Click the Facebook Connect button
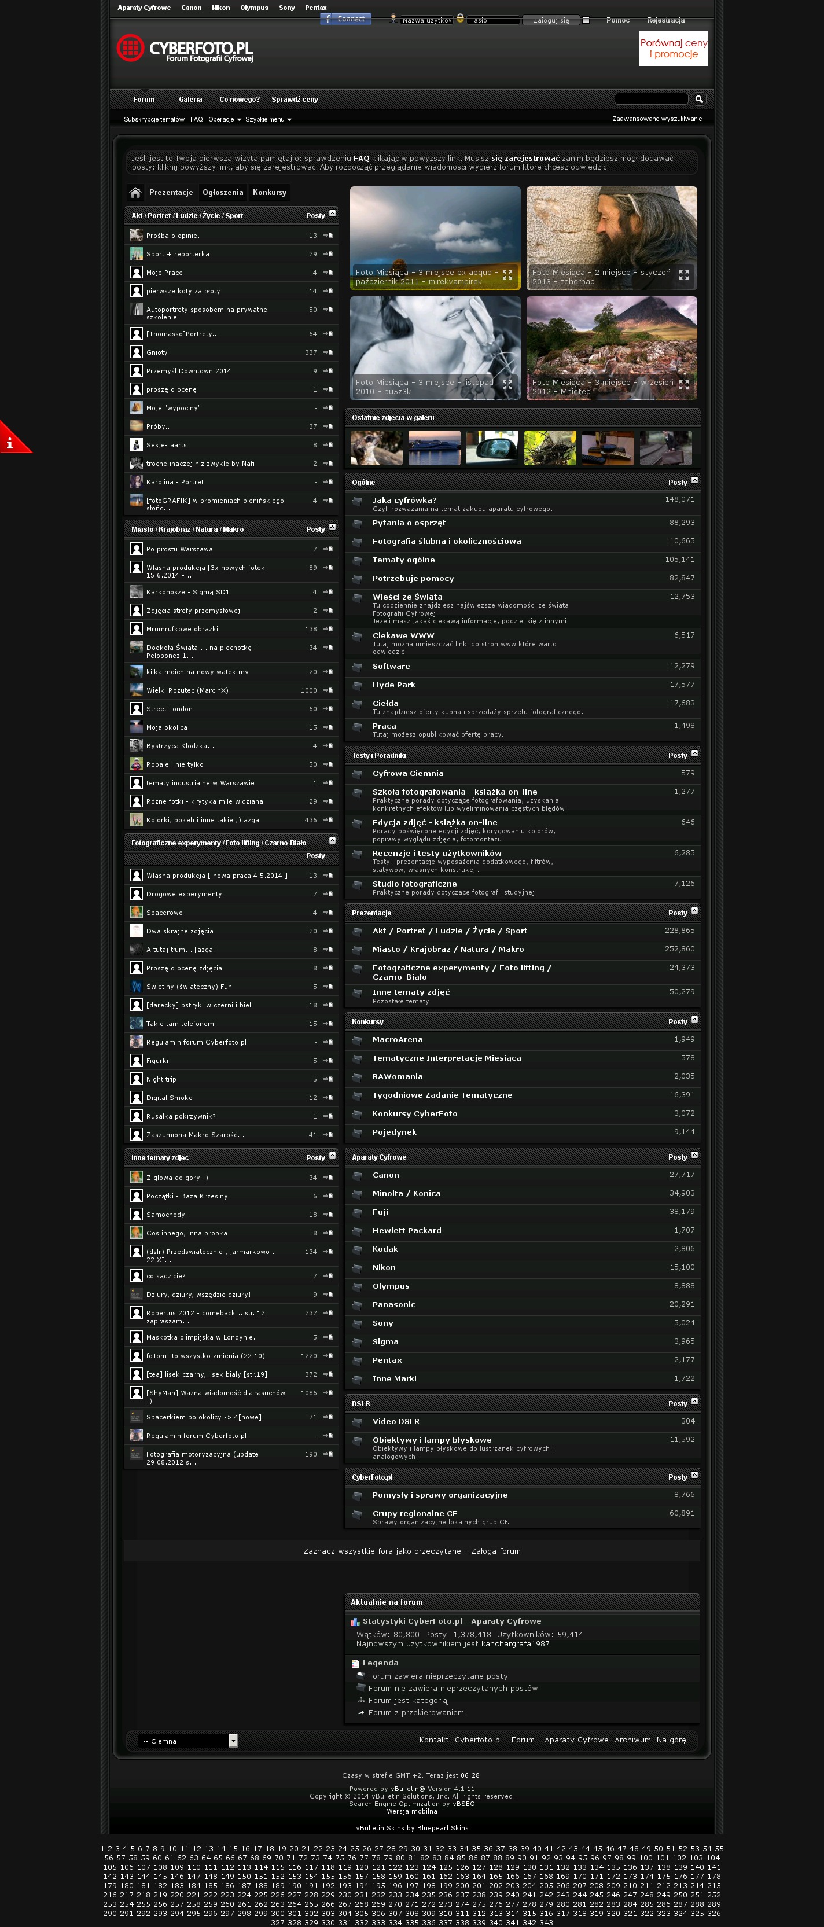 click(x=345, y=20)
